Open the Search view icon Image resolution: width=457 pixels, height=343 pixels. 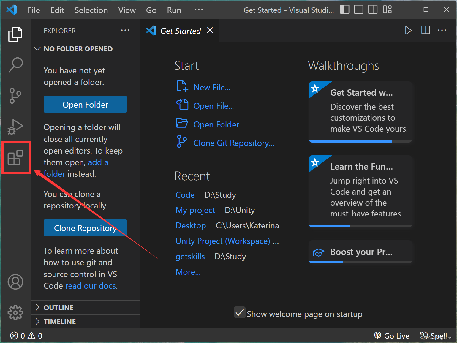point(15,65)
